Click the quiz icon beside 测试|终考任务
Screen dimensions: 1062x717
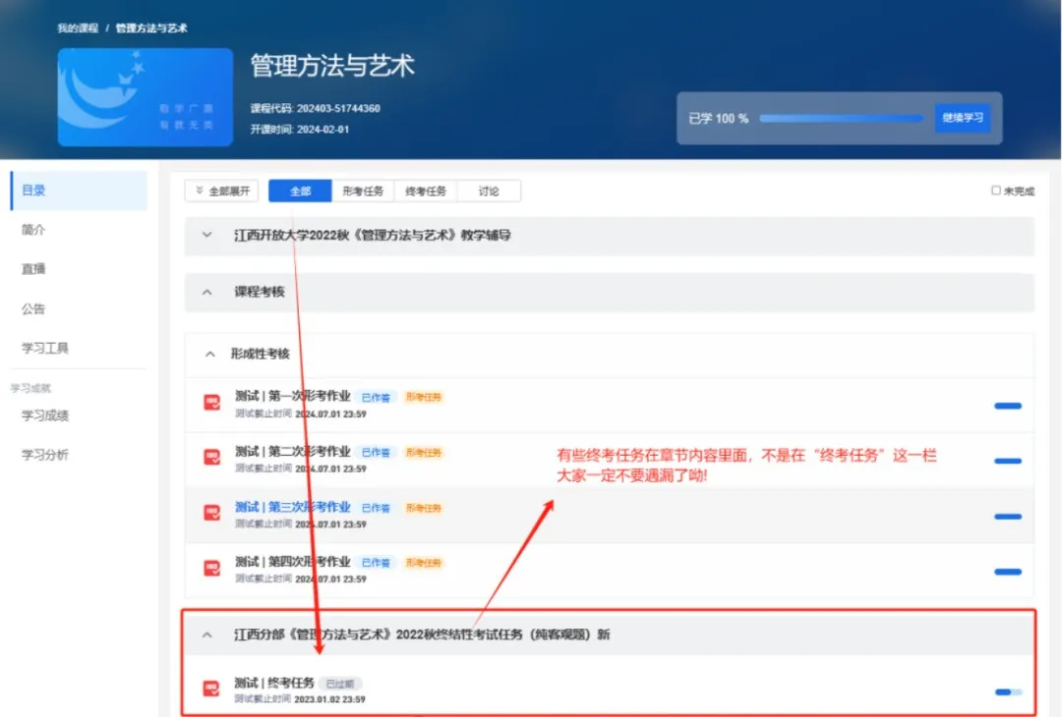210,685
